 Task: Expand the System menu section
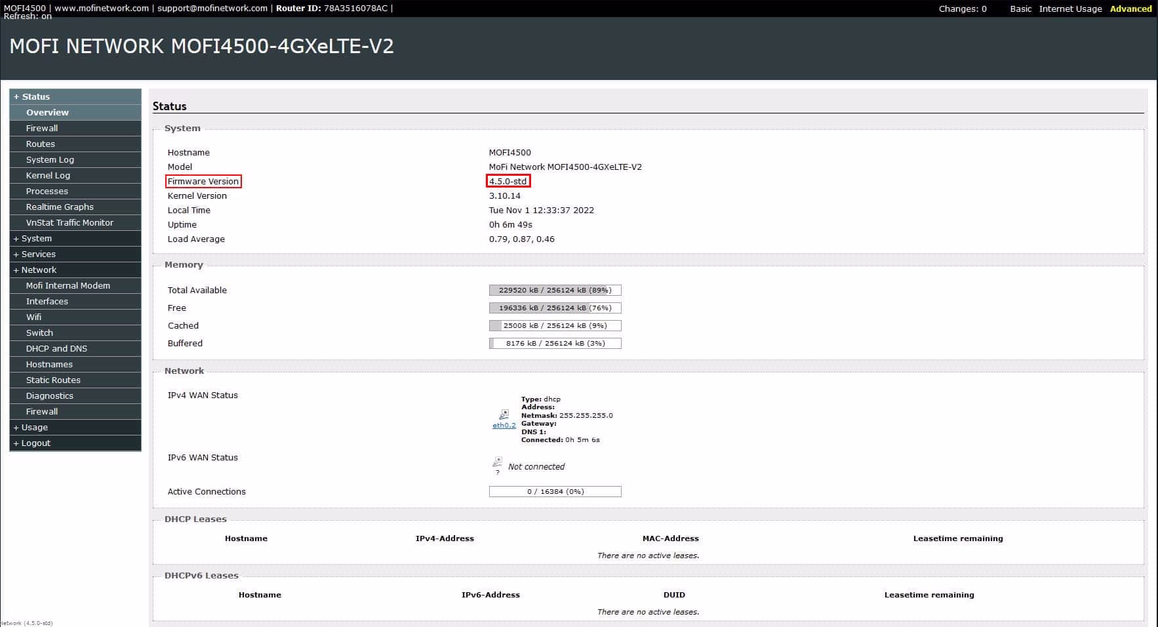pos(75,238)
